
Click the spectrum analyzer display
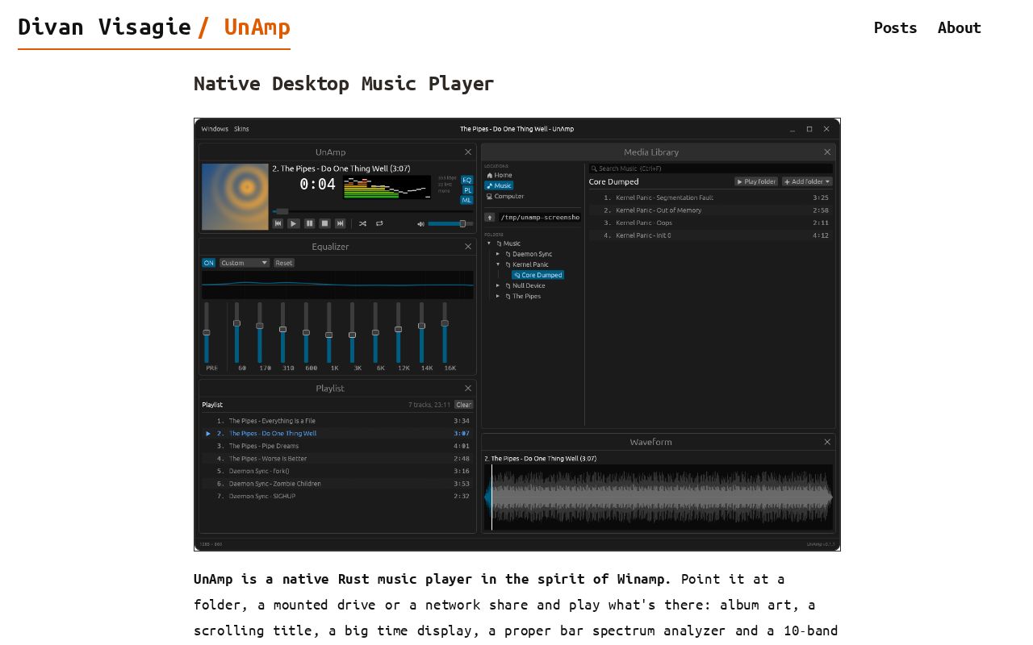coord(387,187)
